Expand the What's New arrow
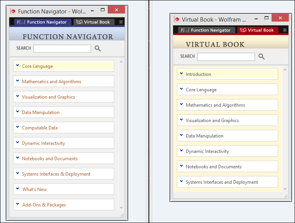 tap(17, 189)
